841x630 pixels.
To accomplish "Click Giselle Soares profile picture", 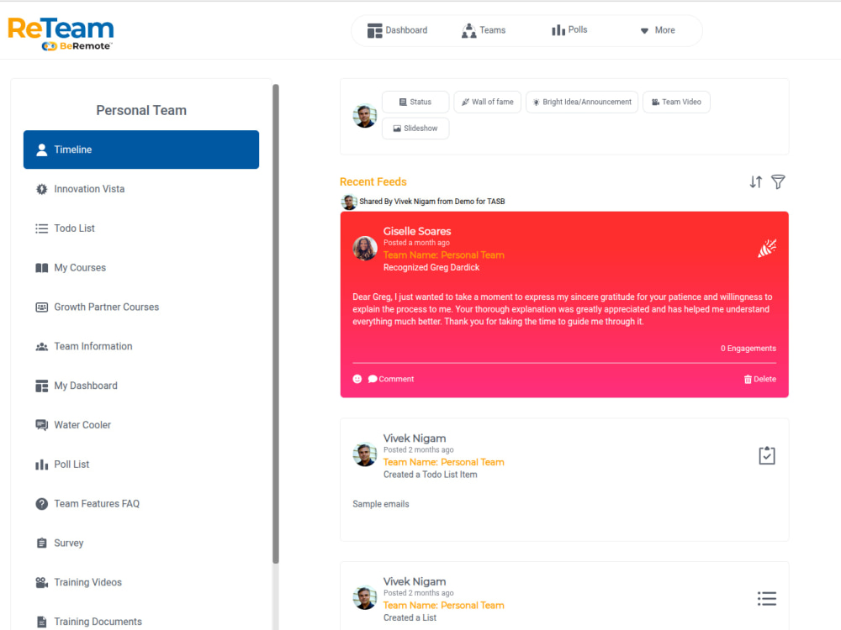I will (x=365, y=249).
